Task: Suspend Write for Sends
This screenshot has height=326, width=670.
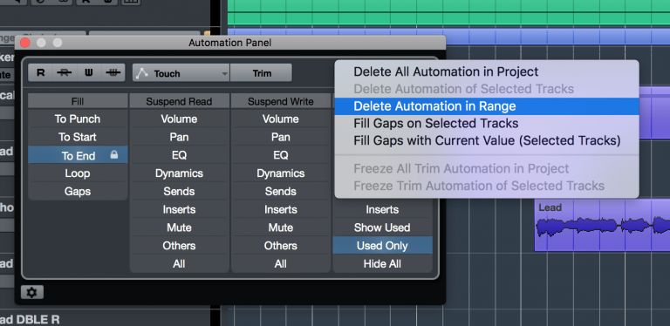Action: pyautogui.click(x=281, y=191)
